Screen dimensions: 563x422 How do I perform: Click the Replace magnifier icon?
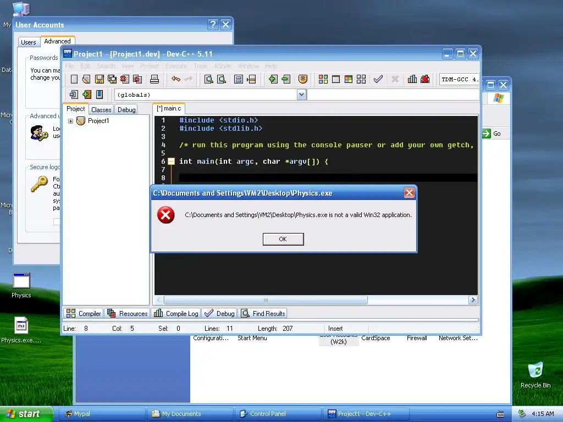222,79
